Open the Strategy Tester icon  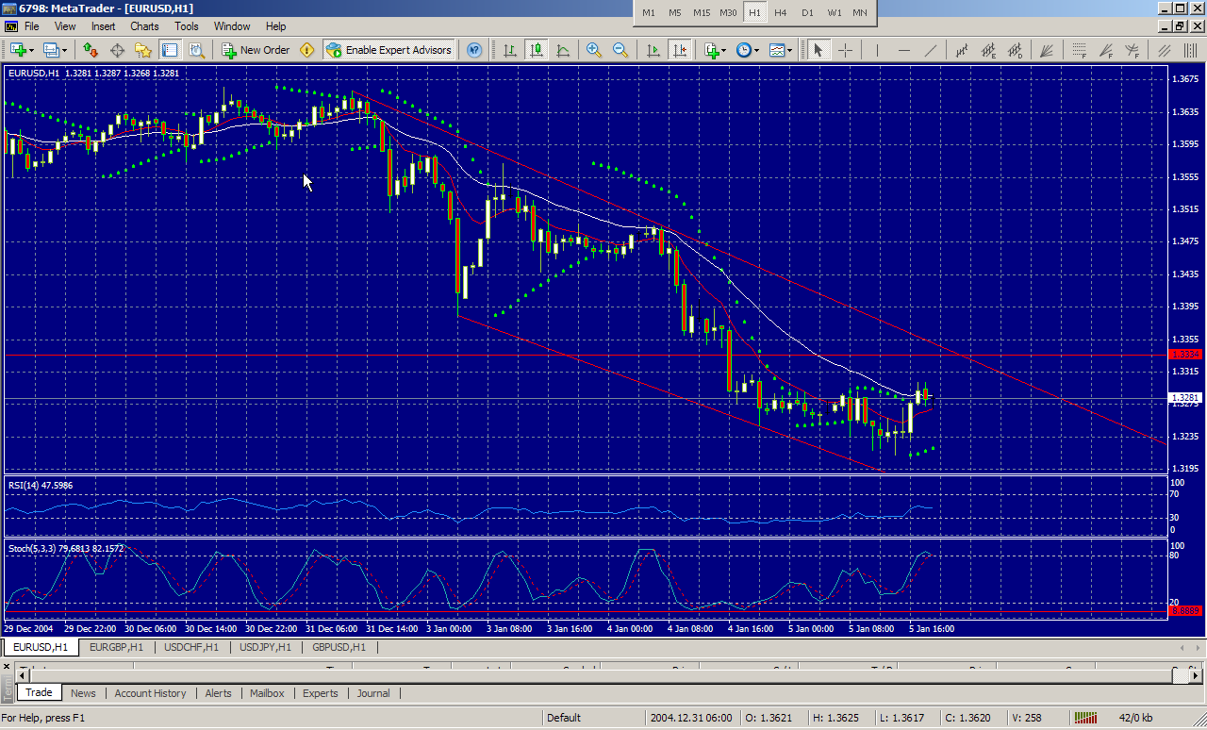pyautogui.click(x=196, y=50)
